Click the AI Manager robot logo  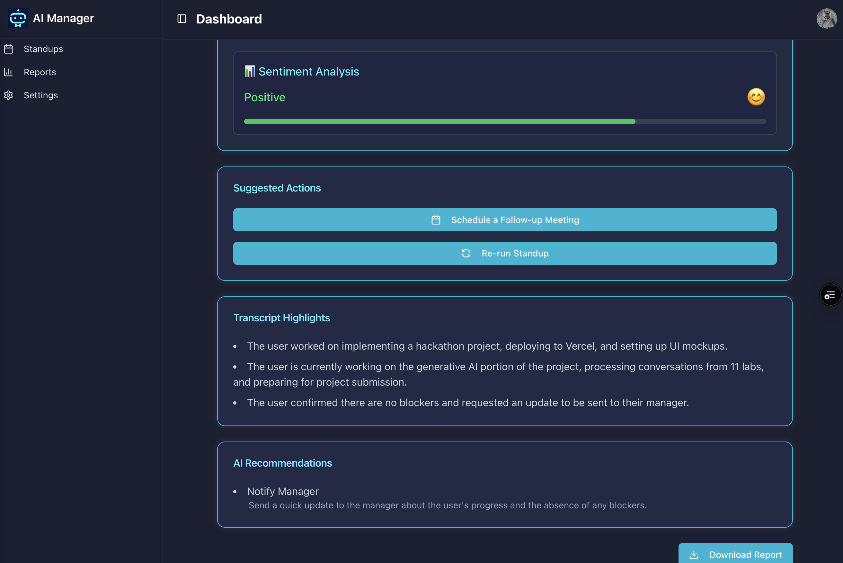coord(18,18)
